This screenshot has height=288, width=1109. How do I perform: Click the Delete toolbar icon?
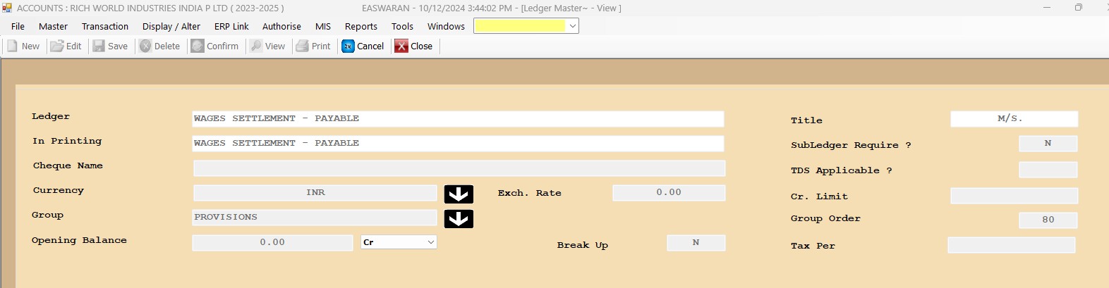click(x=145, y=46)
